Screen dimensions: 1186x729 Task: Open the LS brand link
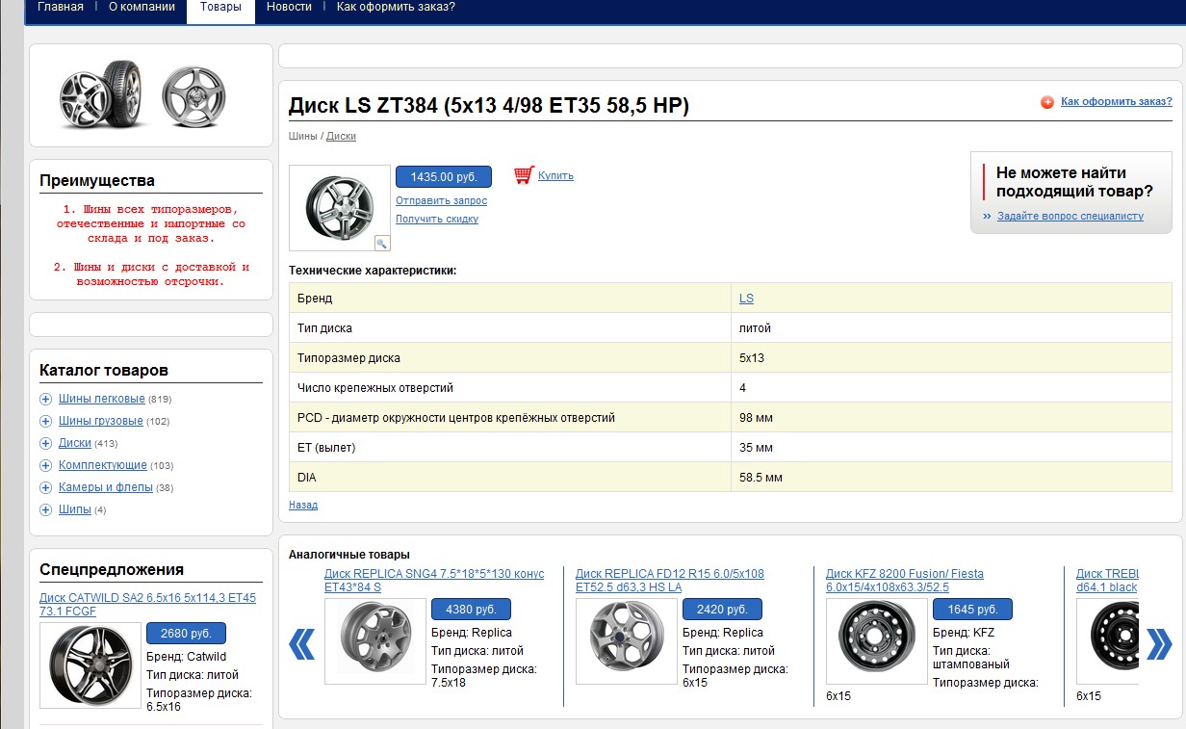(x=746, y=299)
